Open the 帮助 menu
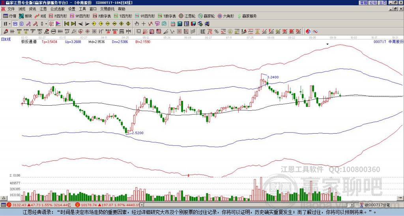The height and width of the screenshot is (216, 404). click(122, 9)
